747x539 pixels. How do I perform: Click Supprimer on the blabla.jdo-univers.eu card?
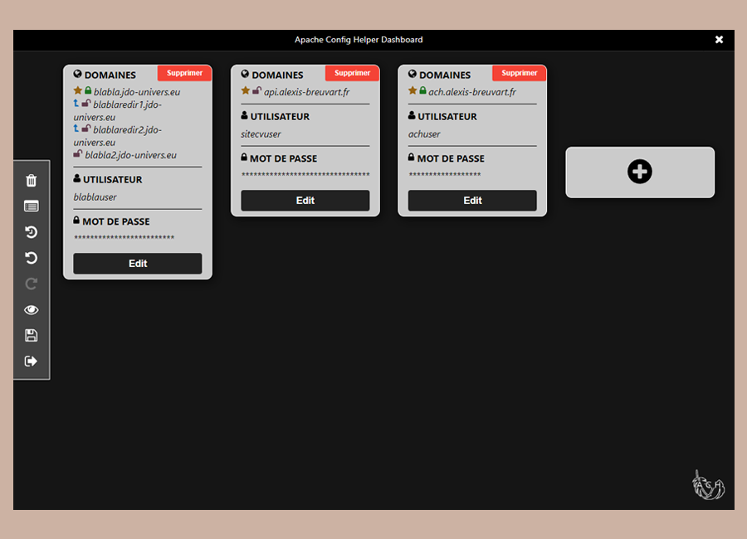(x=184, y=73)
